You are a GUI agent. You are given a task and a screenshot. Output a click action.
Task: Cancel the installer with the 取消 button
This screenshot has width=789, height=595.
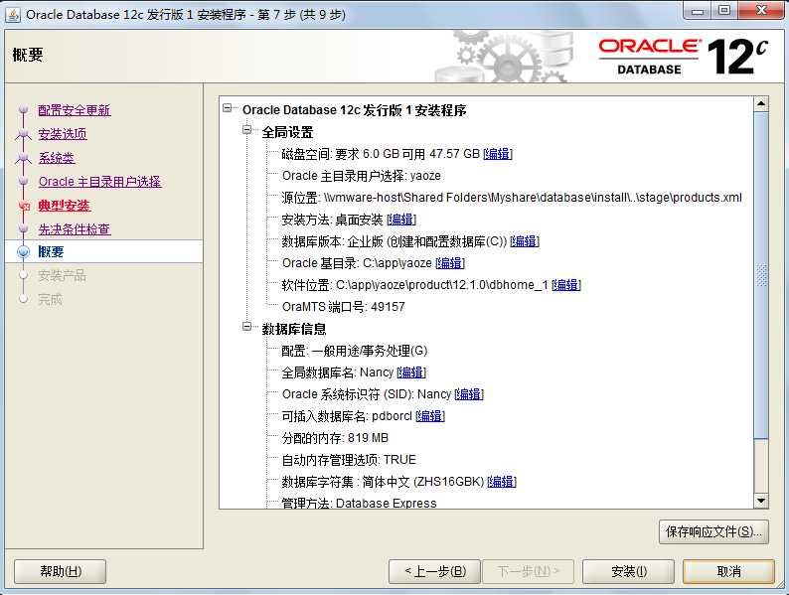pos(728,571)
